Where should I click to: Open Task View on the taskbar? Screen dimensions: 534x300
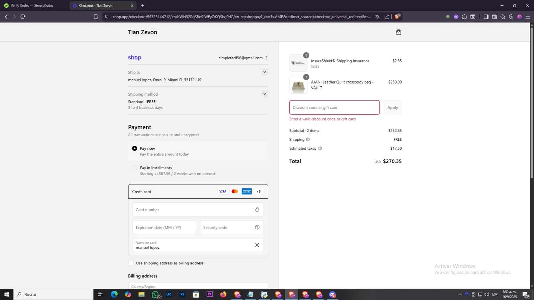pos(100,294)
